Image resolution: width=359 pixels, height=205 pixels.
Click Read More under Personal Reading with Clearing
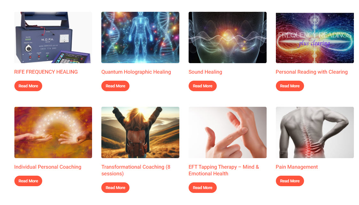pos(290,86)
